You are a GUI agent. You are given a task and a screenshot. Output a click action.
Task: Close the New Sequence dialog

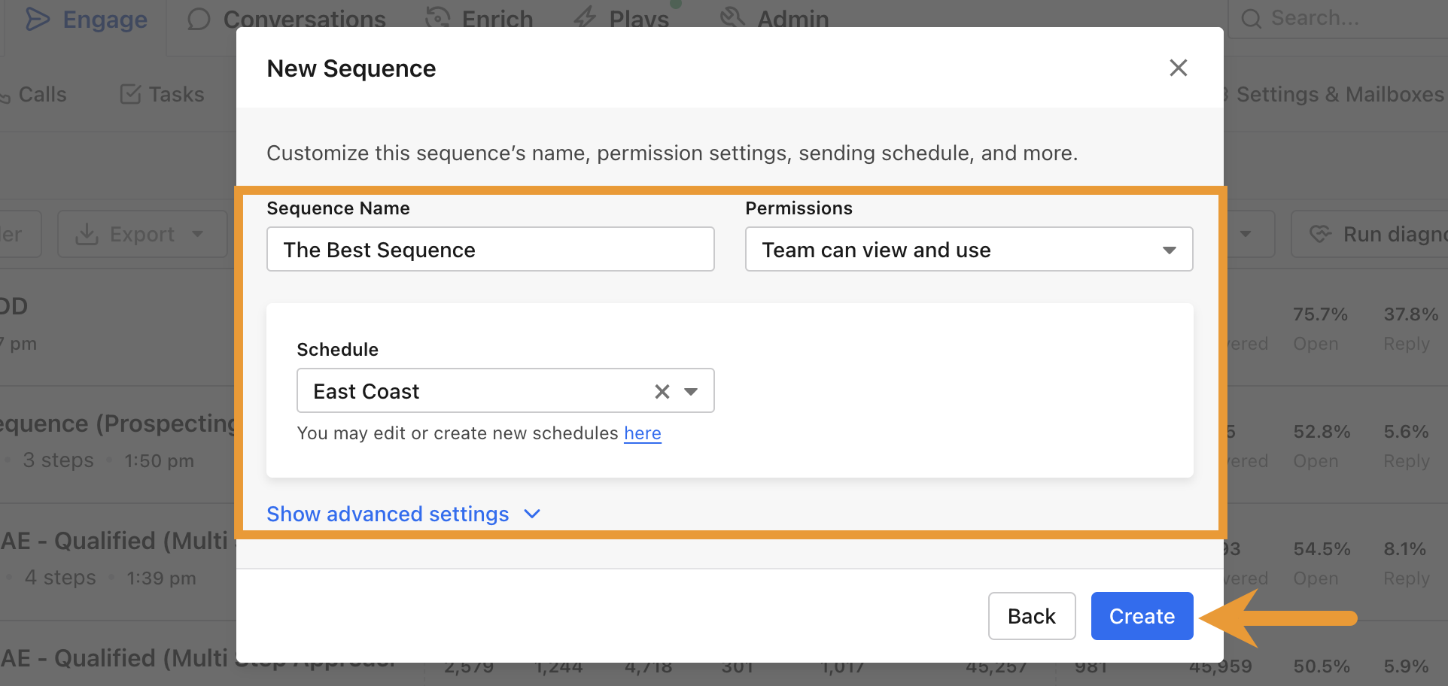1178,68
